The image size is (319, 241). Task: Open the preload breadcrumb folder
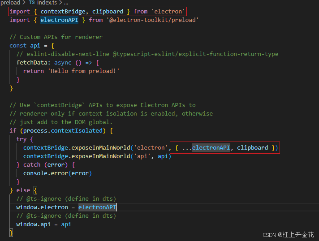pos(10,2)
